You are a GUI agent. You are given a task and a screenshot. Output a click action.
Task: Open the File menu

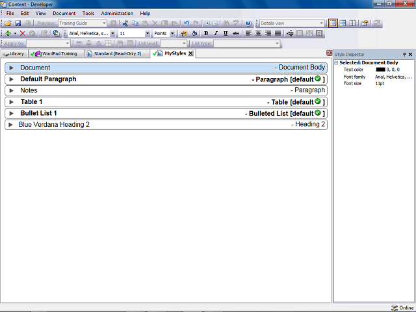(10, 13)
